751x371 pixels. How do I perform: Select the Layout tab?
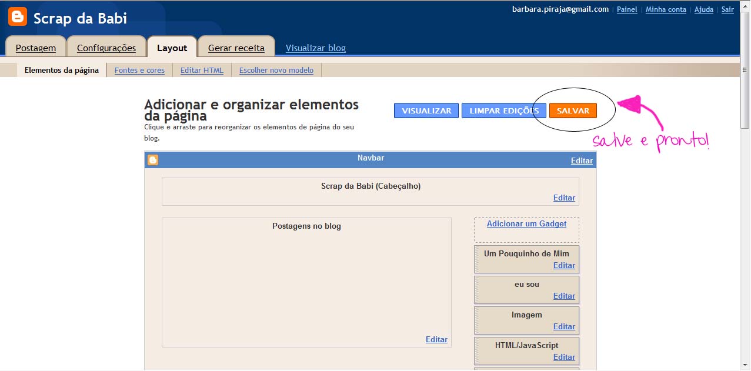[172, 48]
